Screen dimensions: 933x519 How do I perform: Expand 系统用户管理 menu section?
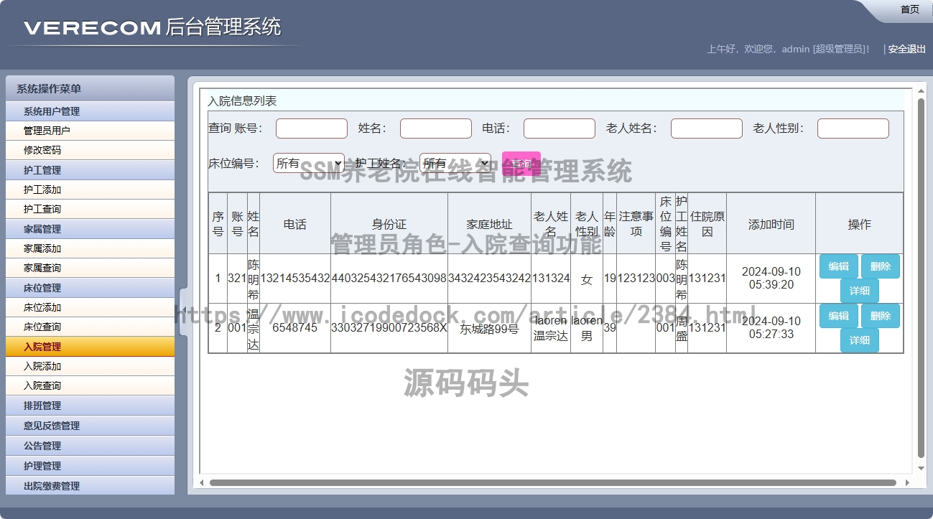90,111
